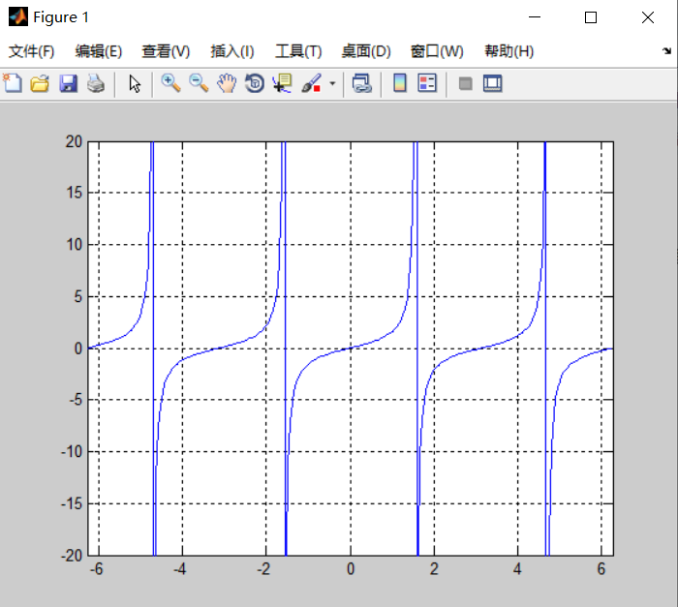Open the 桌面(D) menu

pyautogui.click(x=366, y=51)
